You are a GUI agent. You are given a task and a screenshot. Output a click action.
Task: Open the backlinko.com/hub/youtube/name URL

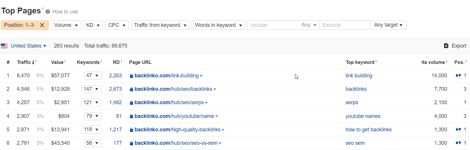(174, 116)
